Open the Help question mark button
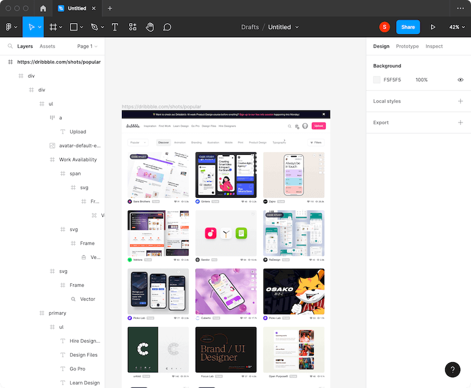This screenshot has width=471, height=388. tap(452, 370)
